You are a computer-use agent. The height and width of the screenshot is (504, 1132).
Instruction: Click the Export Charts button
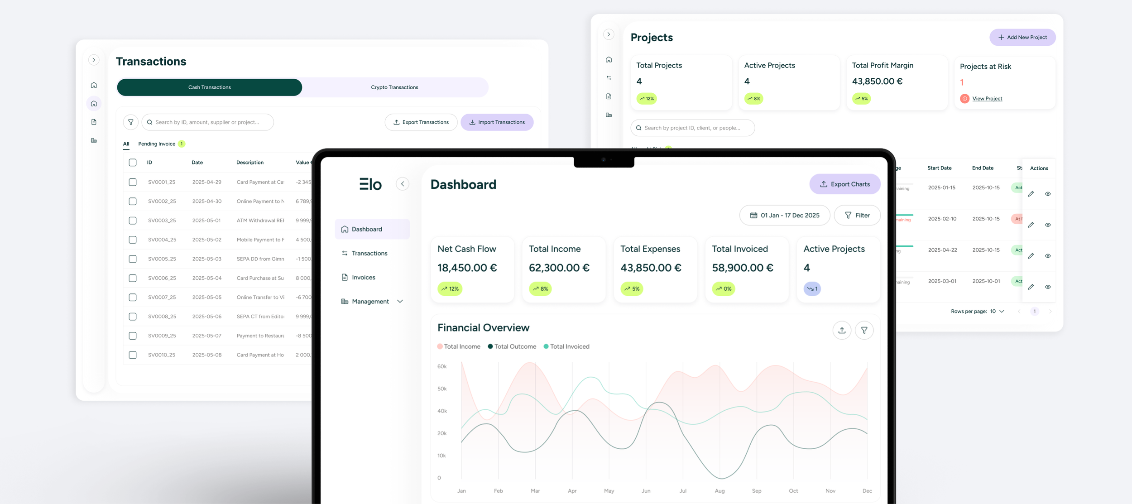click(844, 184)
